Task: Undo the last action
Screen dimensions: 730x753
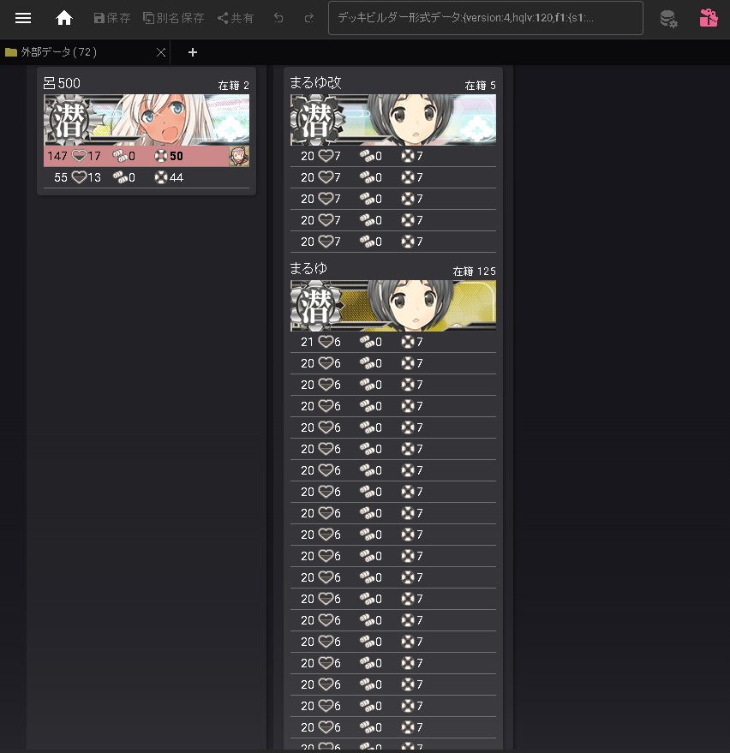Action: (278, 18)
